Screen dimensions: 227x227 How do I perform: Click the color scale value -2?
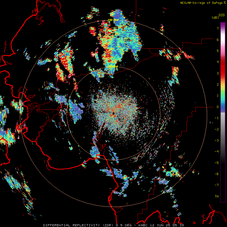(217, 129)
